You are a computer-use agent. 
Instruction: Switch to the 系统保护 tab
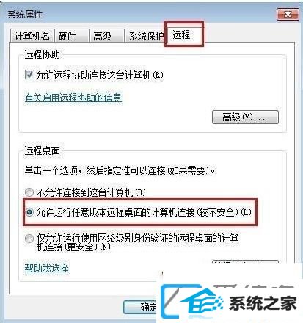[x=145, y=36]
